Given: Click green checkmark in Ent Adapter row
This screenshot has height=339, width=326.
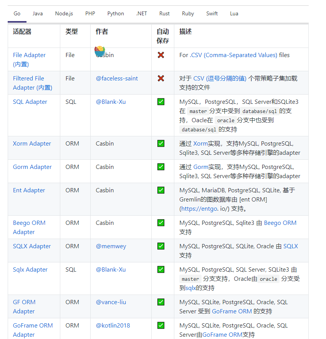Looking at the screenshot, I should tap(161, 190).
